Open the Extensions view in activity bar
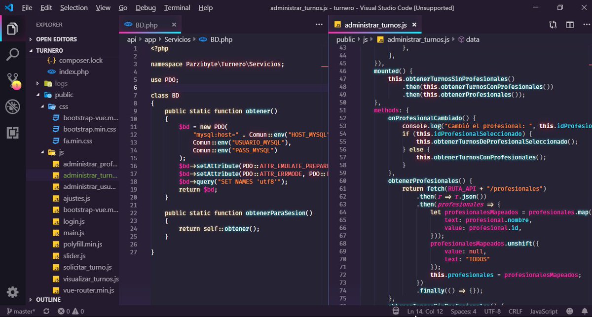 click(x=12, y=133)
